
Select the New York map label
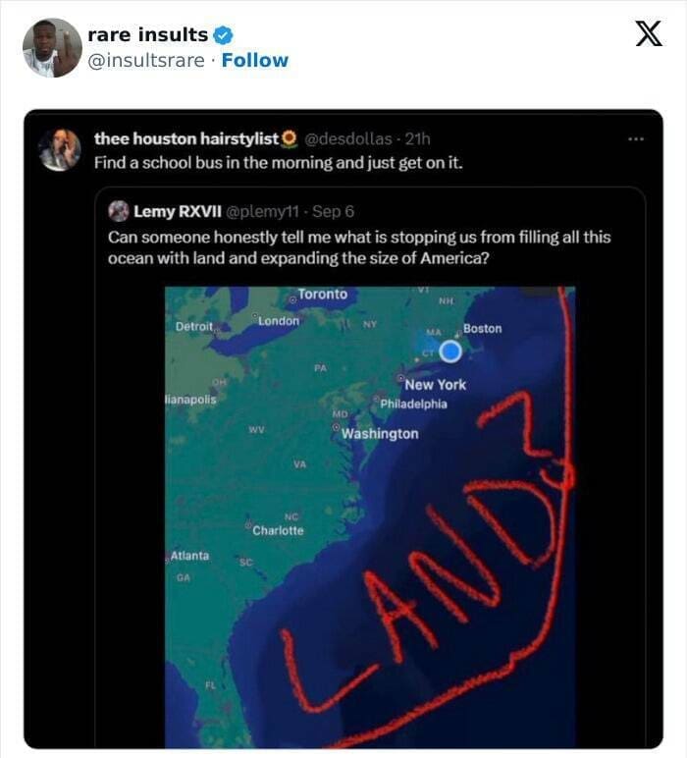[435, 384]
